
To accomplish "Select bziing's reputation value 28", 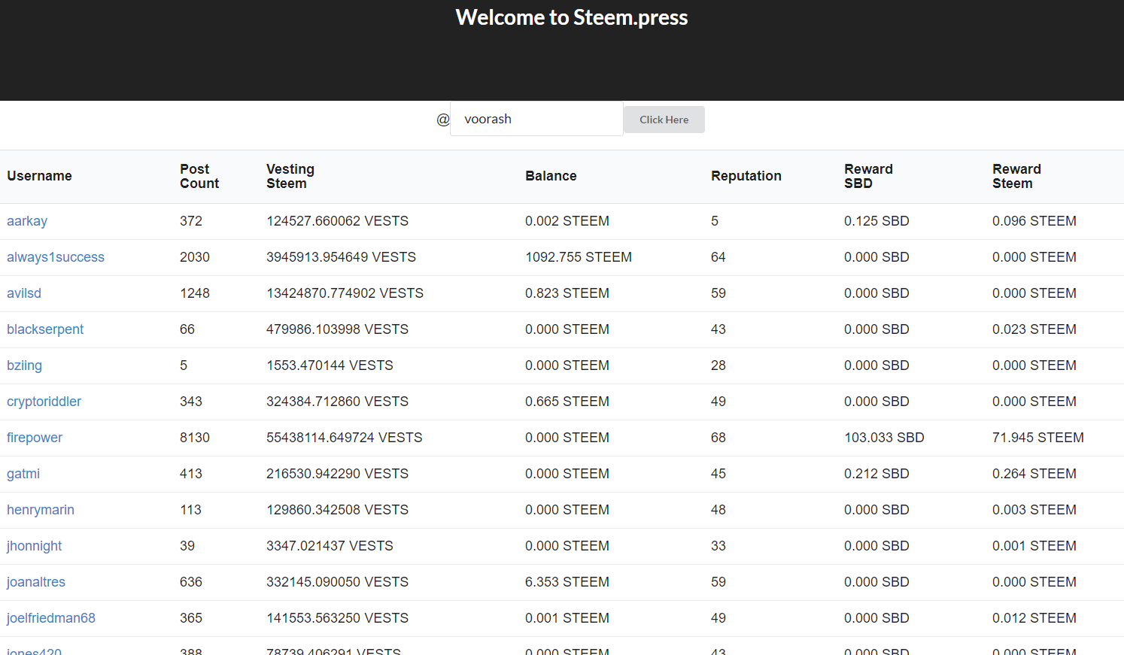I will [718, 365].
